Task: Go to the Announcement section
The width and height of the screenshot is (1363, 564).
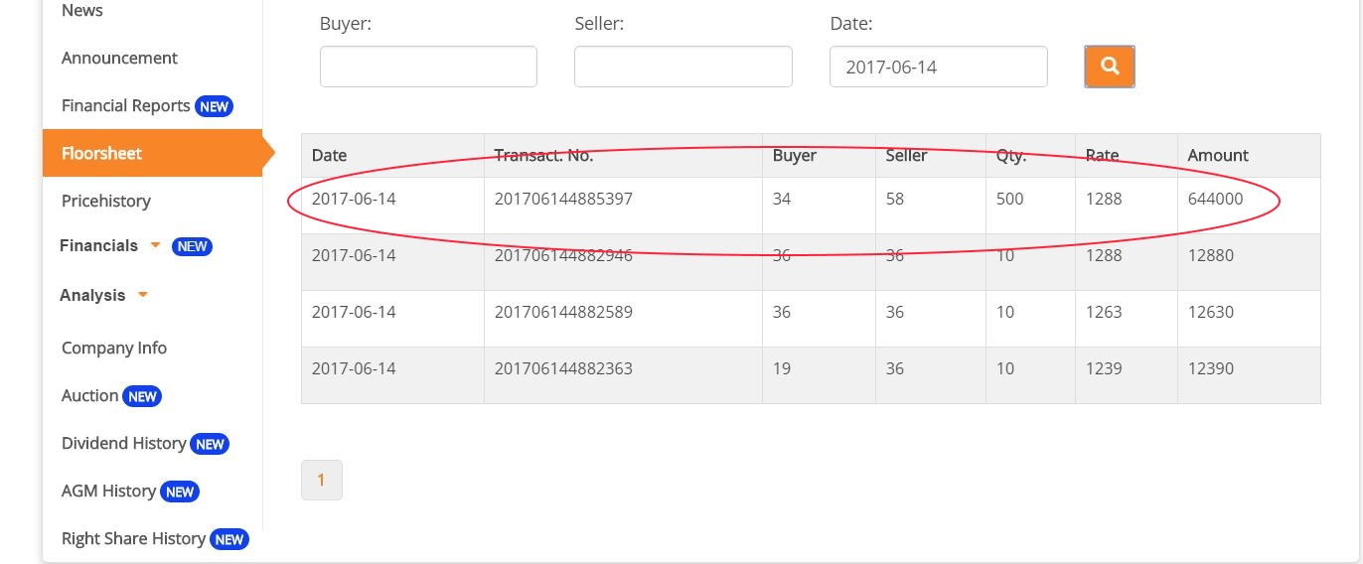Action: tap(119, 58)
